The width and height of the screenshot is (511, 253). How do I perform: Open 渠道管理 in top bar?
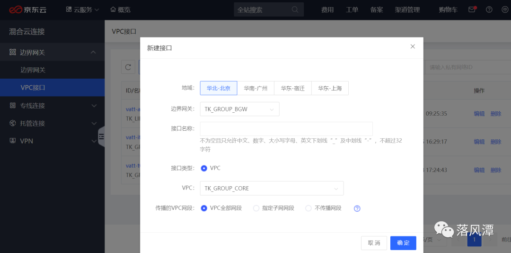pyautogui.click(x=407, y=10)
